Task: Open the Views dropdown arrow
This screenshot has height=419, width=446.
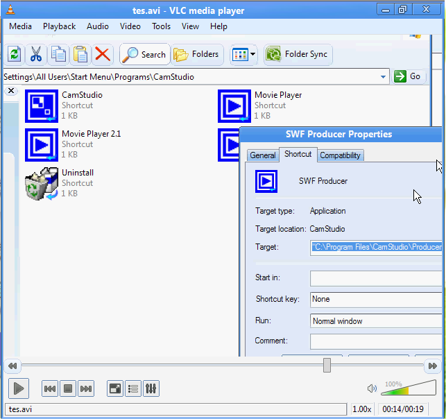Action: click(x=252, y=54)
